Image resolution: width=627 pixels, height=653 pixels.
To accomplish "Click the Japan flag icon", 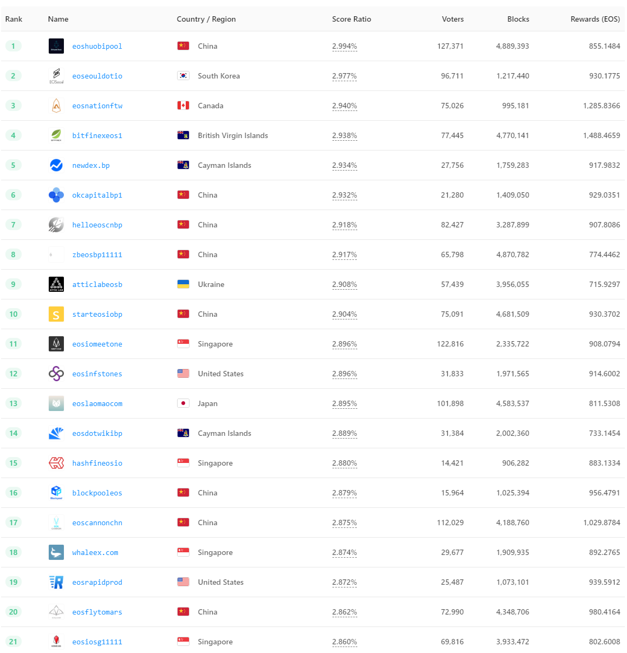I will click(x=184, y=403).
